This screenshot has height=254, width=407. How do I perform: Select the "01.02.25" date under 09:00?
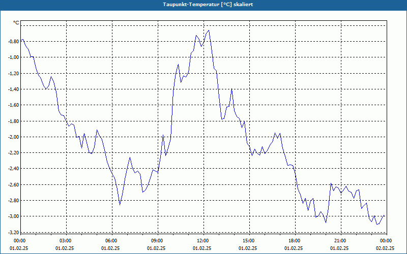coord(156,248)
